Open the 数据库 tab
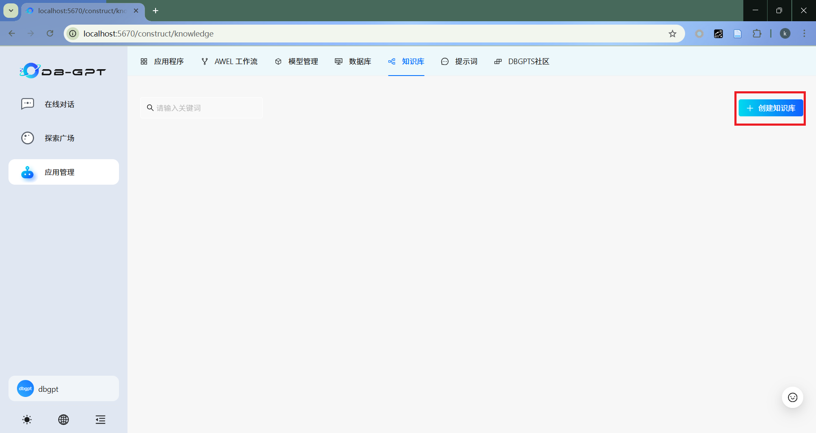The width and height of the screenshot is (816, 433). 353,62
